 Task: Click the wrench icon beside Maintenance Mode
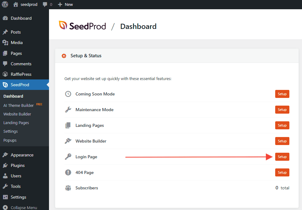(68, 110)
